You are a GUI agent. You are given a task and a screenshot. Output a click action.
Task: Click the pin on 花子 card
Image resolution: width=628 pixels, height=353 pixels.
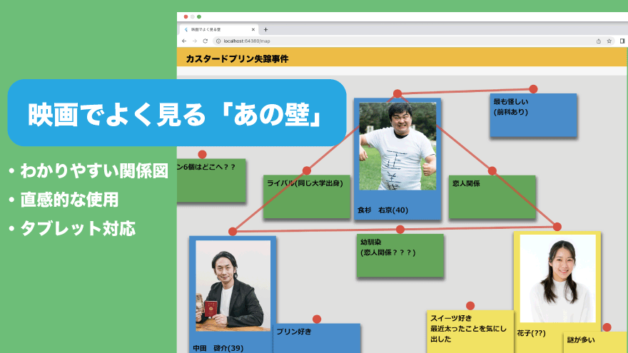pyautogui.click(x=557, y=227)
